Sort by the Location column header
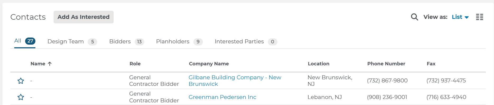 pyautogui.click(x=318, y=64)
